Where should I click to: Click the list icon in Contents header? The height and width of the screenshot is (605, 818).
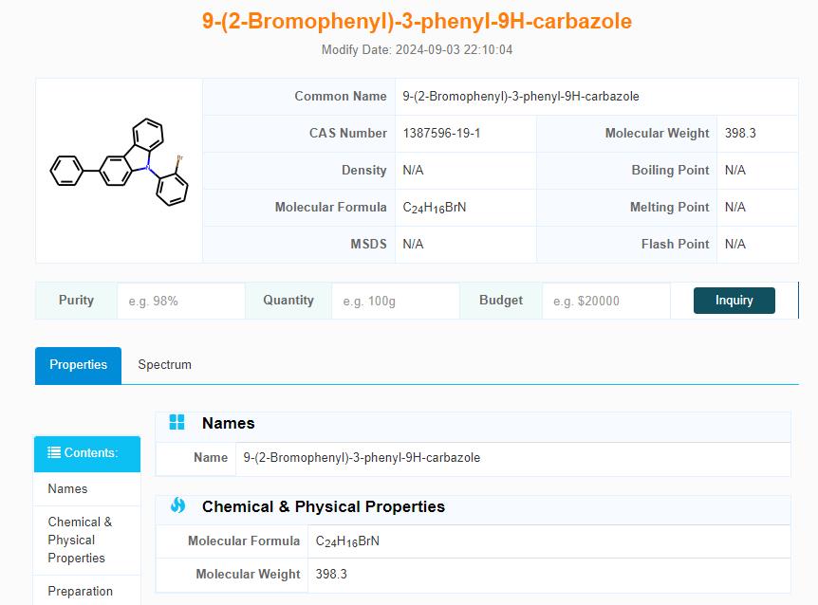pos(54,452)
